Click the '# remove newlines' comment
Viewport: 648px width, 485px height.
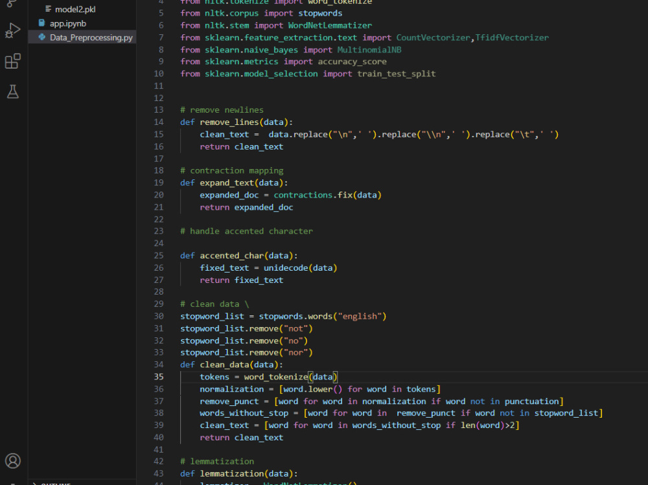coord(222,110)
